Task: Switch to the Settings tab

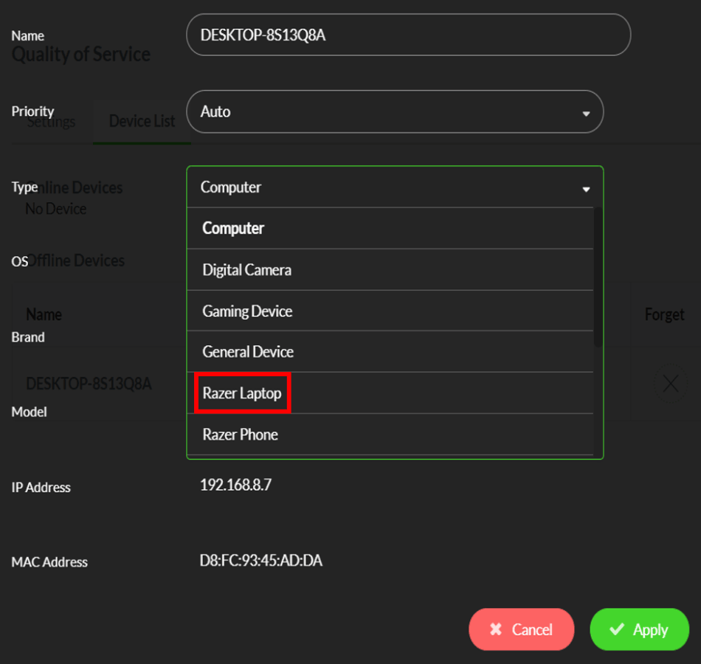Action: click(52, 121)
